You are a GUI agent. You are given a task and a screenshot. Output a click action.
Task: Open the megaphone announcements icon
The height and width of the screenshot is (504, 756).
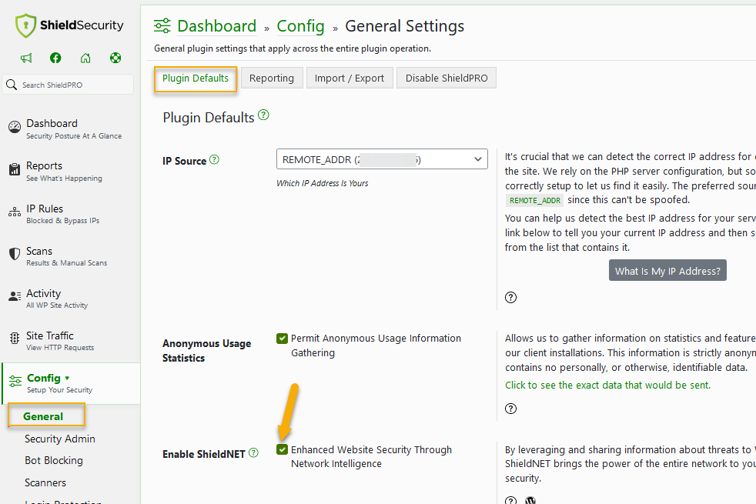[26, 58]
